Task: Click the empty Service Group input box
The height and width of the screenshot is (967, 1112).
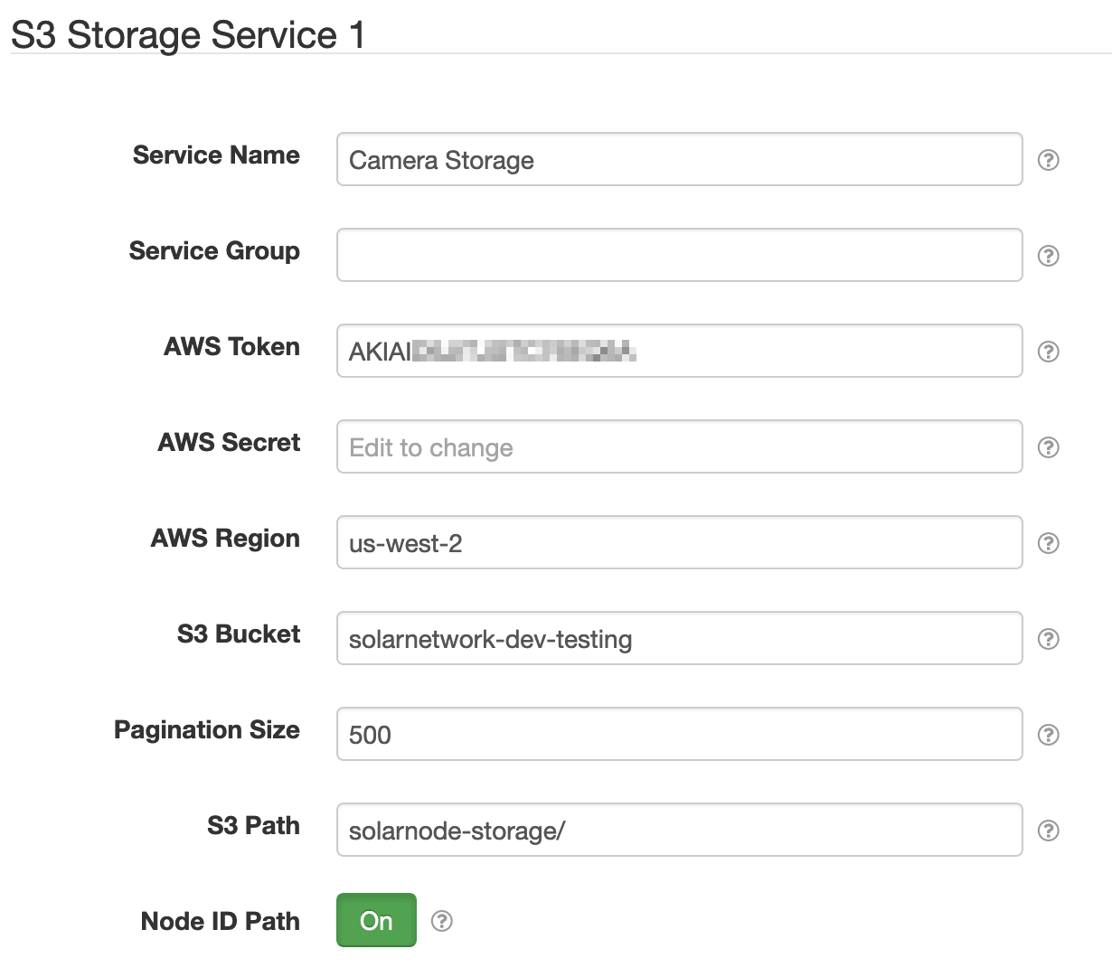Action: point(678,255)
